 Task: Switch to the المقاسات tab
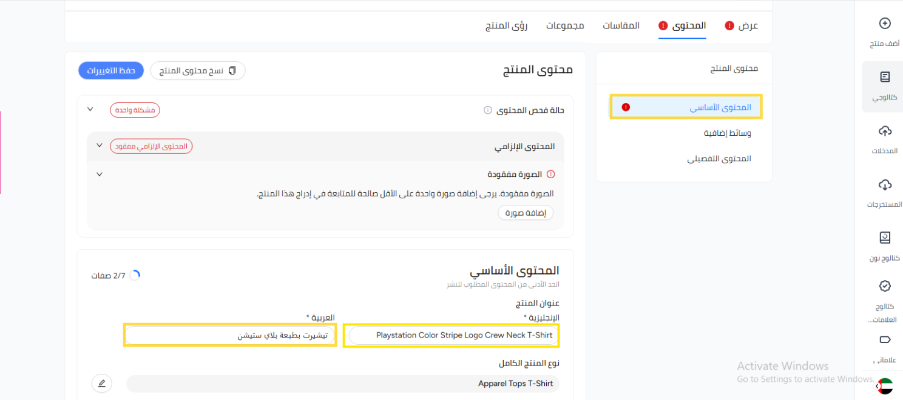[621, 25]
